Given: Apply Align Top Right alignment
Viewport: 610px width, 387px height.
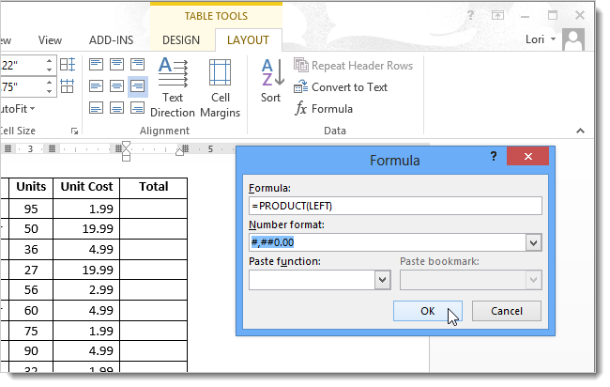Looking at the screenshot, I should point(137,64).
